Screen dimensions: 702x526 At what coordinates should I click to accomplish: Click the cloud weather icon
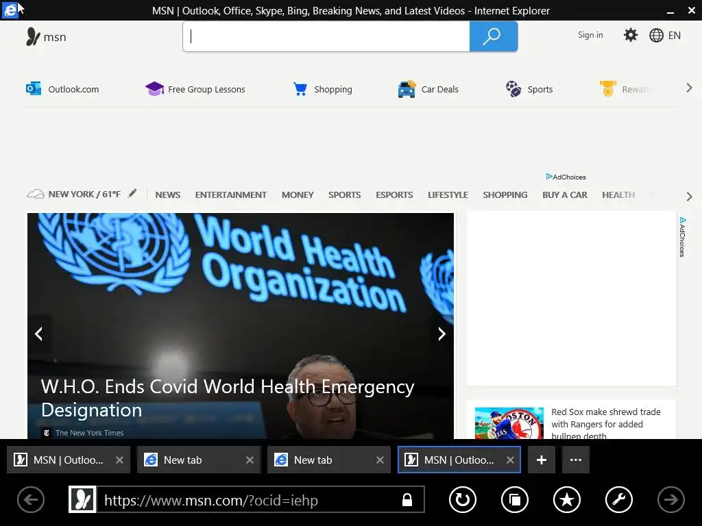(x=36, y=194)
